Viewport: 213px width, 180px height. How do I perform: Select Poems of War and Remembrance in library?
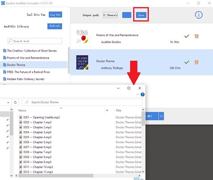(x=28, y=58)
